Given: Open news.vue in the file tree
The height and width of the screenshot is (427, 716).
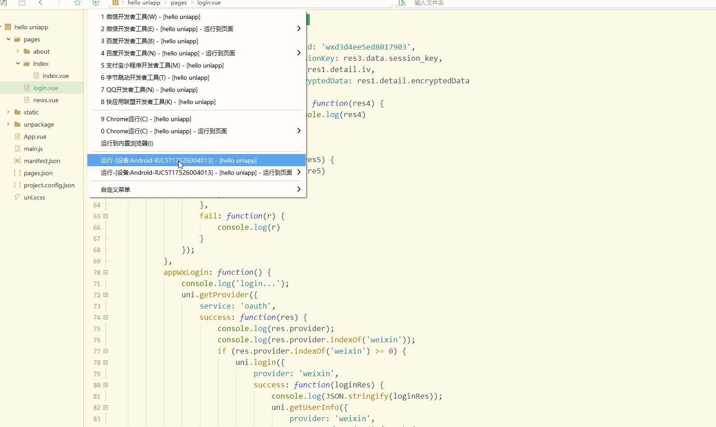Looking at the screenshot, I should click(x=46, y=100).
